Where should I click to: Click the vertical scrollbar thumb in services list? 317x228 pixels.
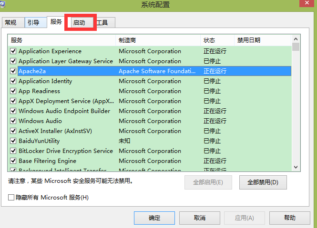296,47
